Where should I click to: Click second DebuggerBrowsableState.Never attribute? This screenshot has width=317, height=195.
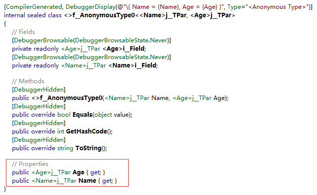(121, 57)
